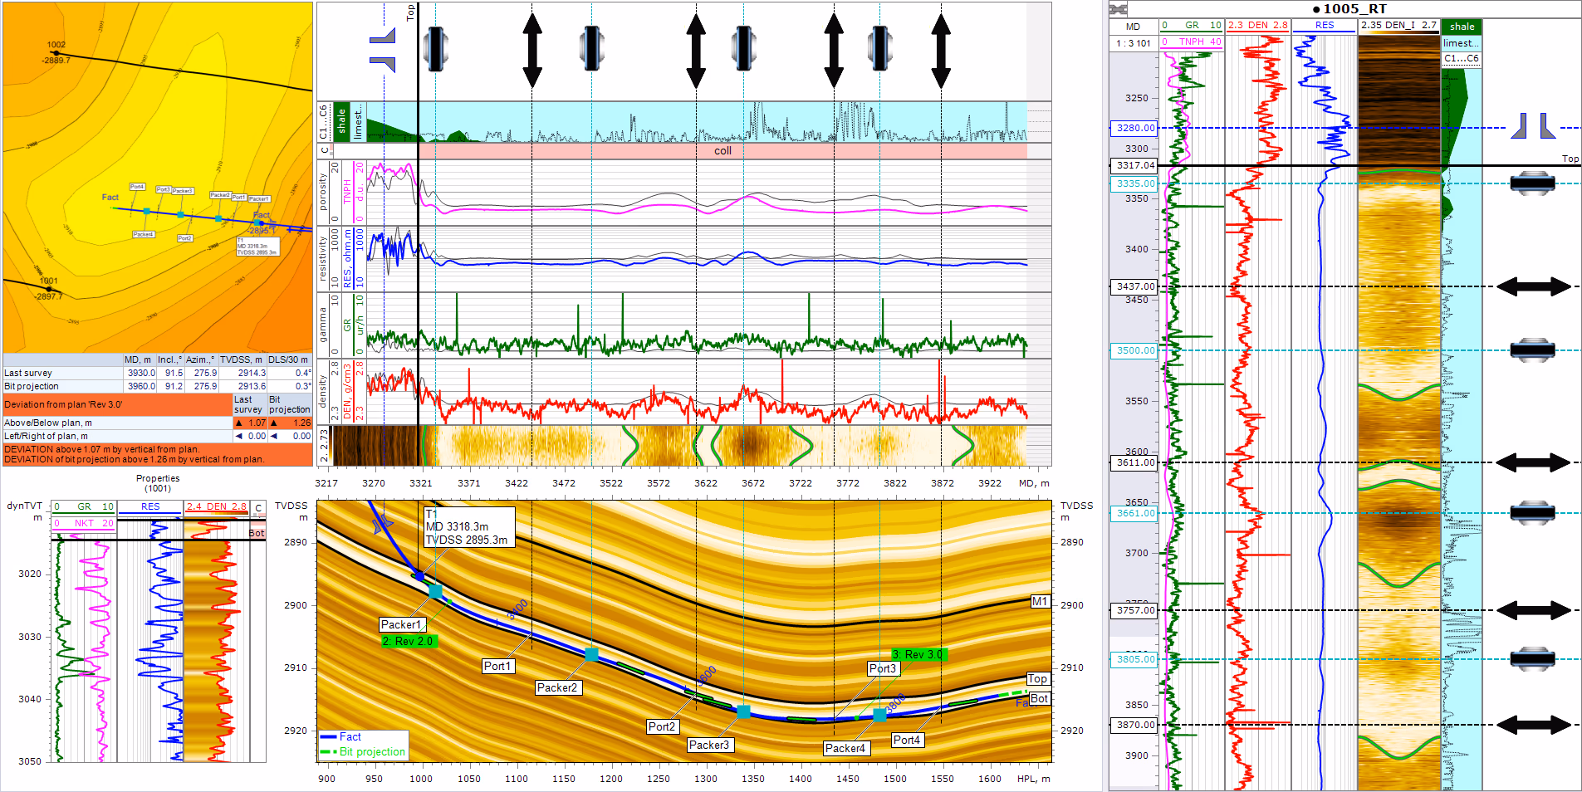Select well 1002 on the structure map
This screenshot has height=792, width=1582.
coord(56,52)
